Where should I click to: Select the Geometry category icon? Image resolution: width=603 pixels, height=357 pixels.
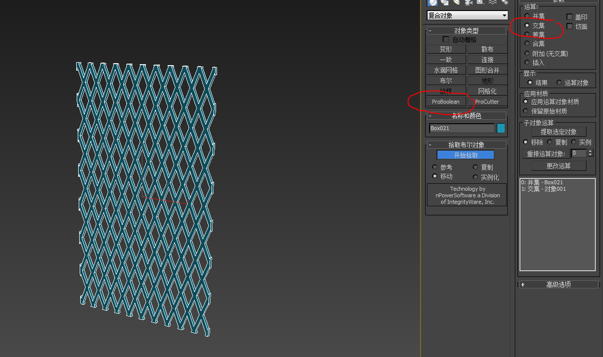pyautogui.click(x=432, y=3)
